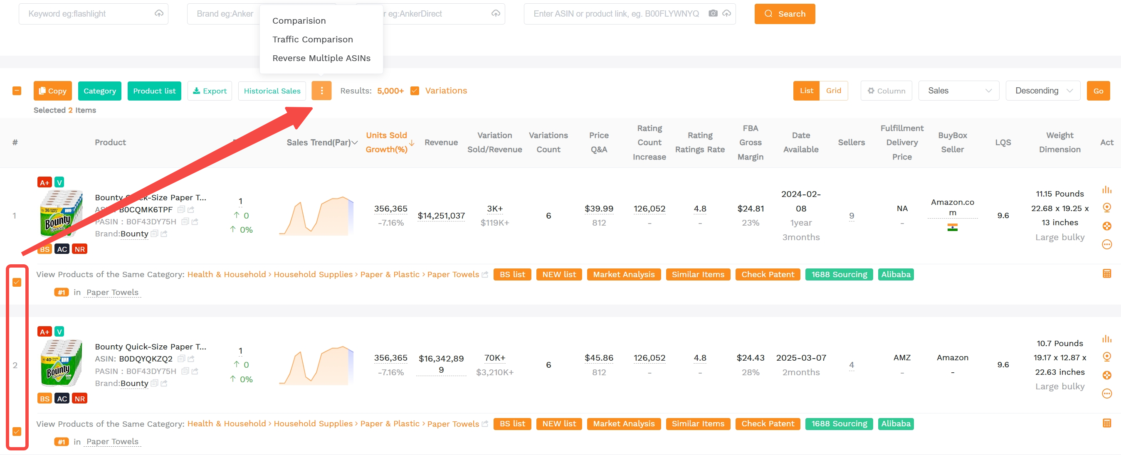Open sales trend chart for row 2
This screenshot has height=455, width=1121.
316,365
